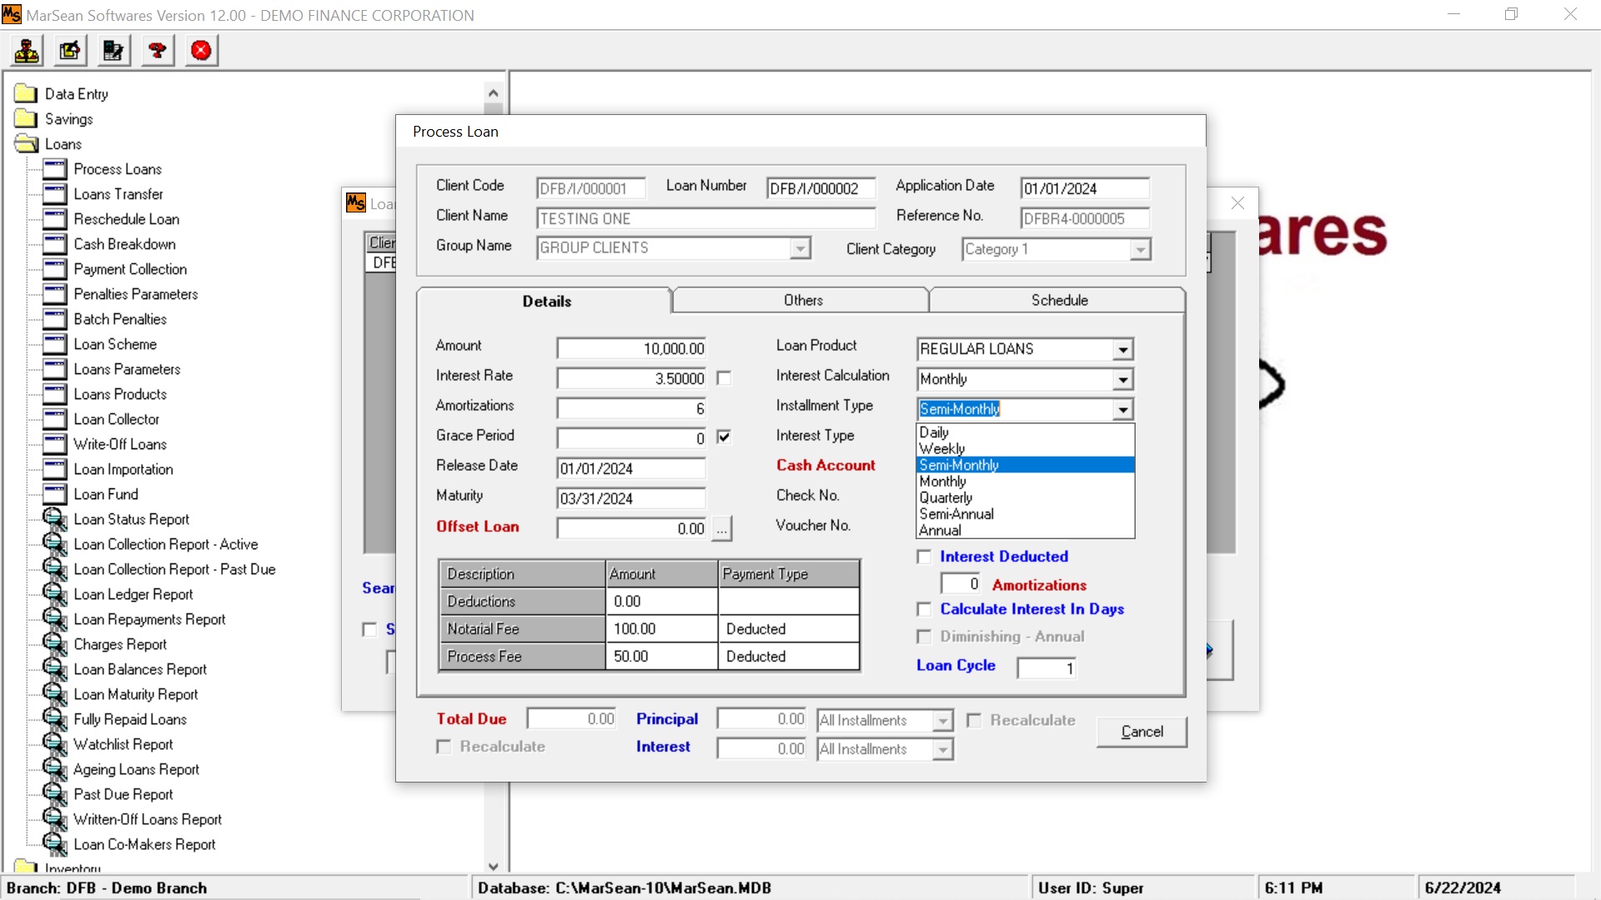
Task: Open Loan Status Report magnifier icon
Action: point(55,519)
